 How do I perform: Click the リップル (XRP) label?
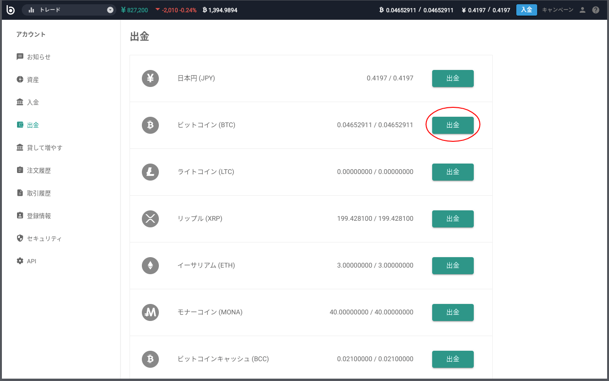coord(200,219)
